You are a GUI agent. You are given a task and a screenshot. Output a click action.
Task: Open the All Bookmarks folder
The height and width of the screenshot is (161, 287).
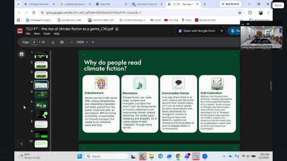point(259,20)
